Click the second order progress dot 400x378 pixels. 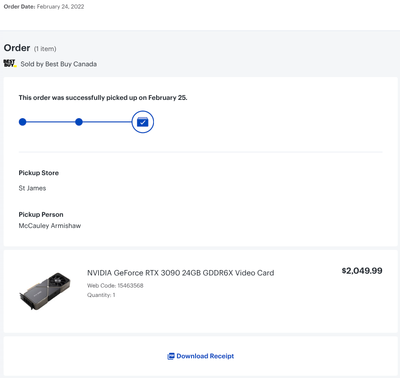[79, 122]
